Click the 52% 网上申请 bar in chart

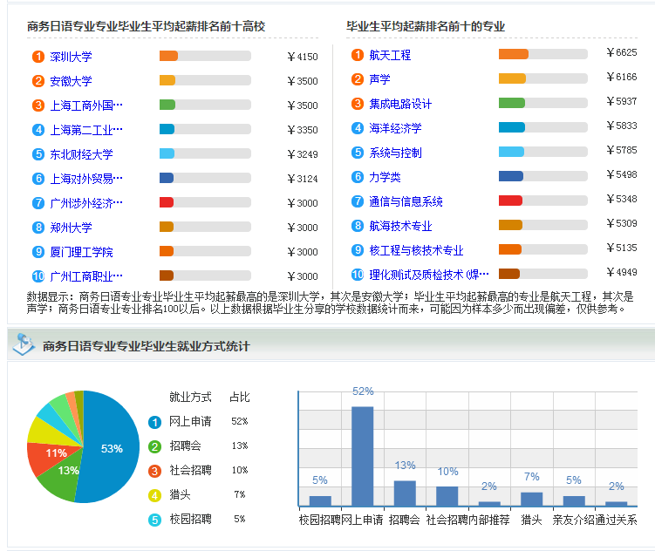point(362,456)
